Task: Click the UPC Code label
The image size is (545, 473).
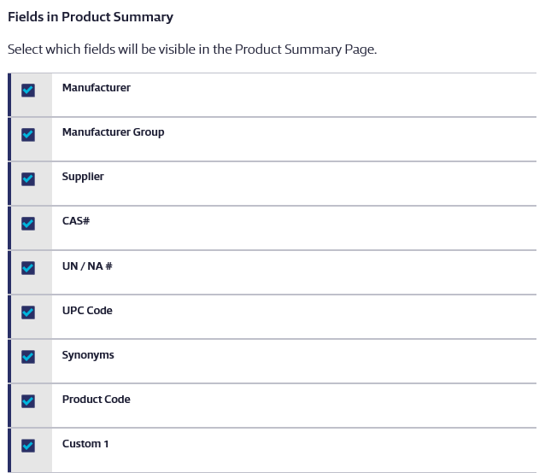Action: 87,311
